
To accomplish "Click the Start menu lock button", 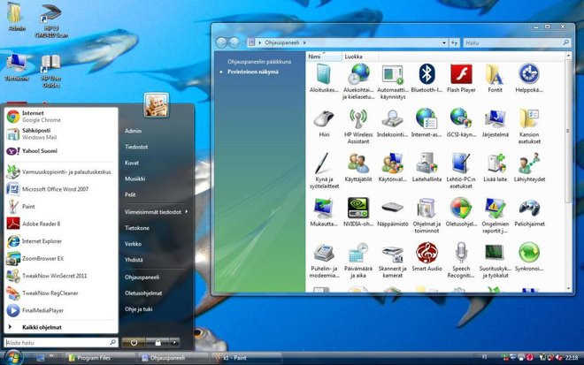I will coord(158,342).
